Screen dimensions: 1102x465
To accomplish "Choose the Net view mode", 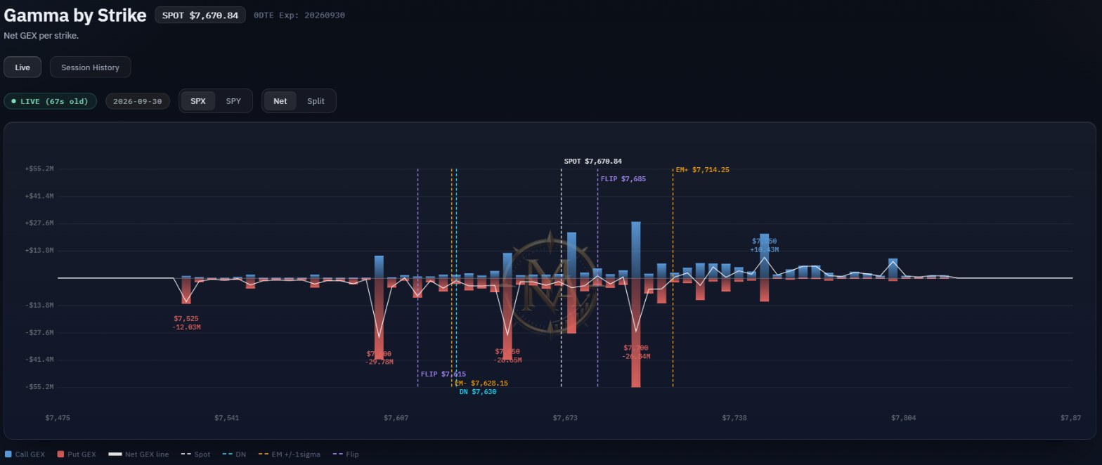I will (x=280, y=101).
